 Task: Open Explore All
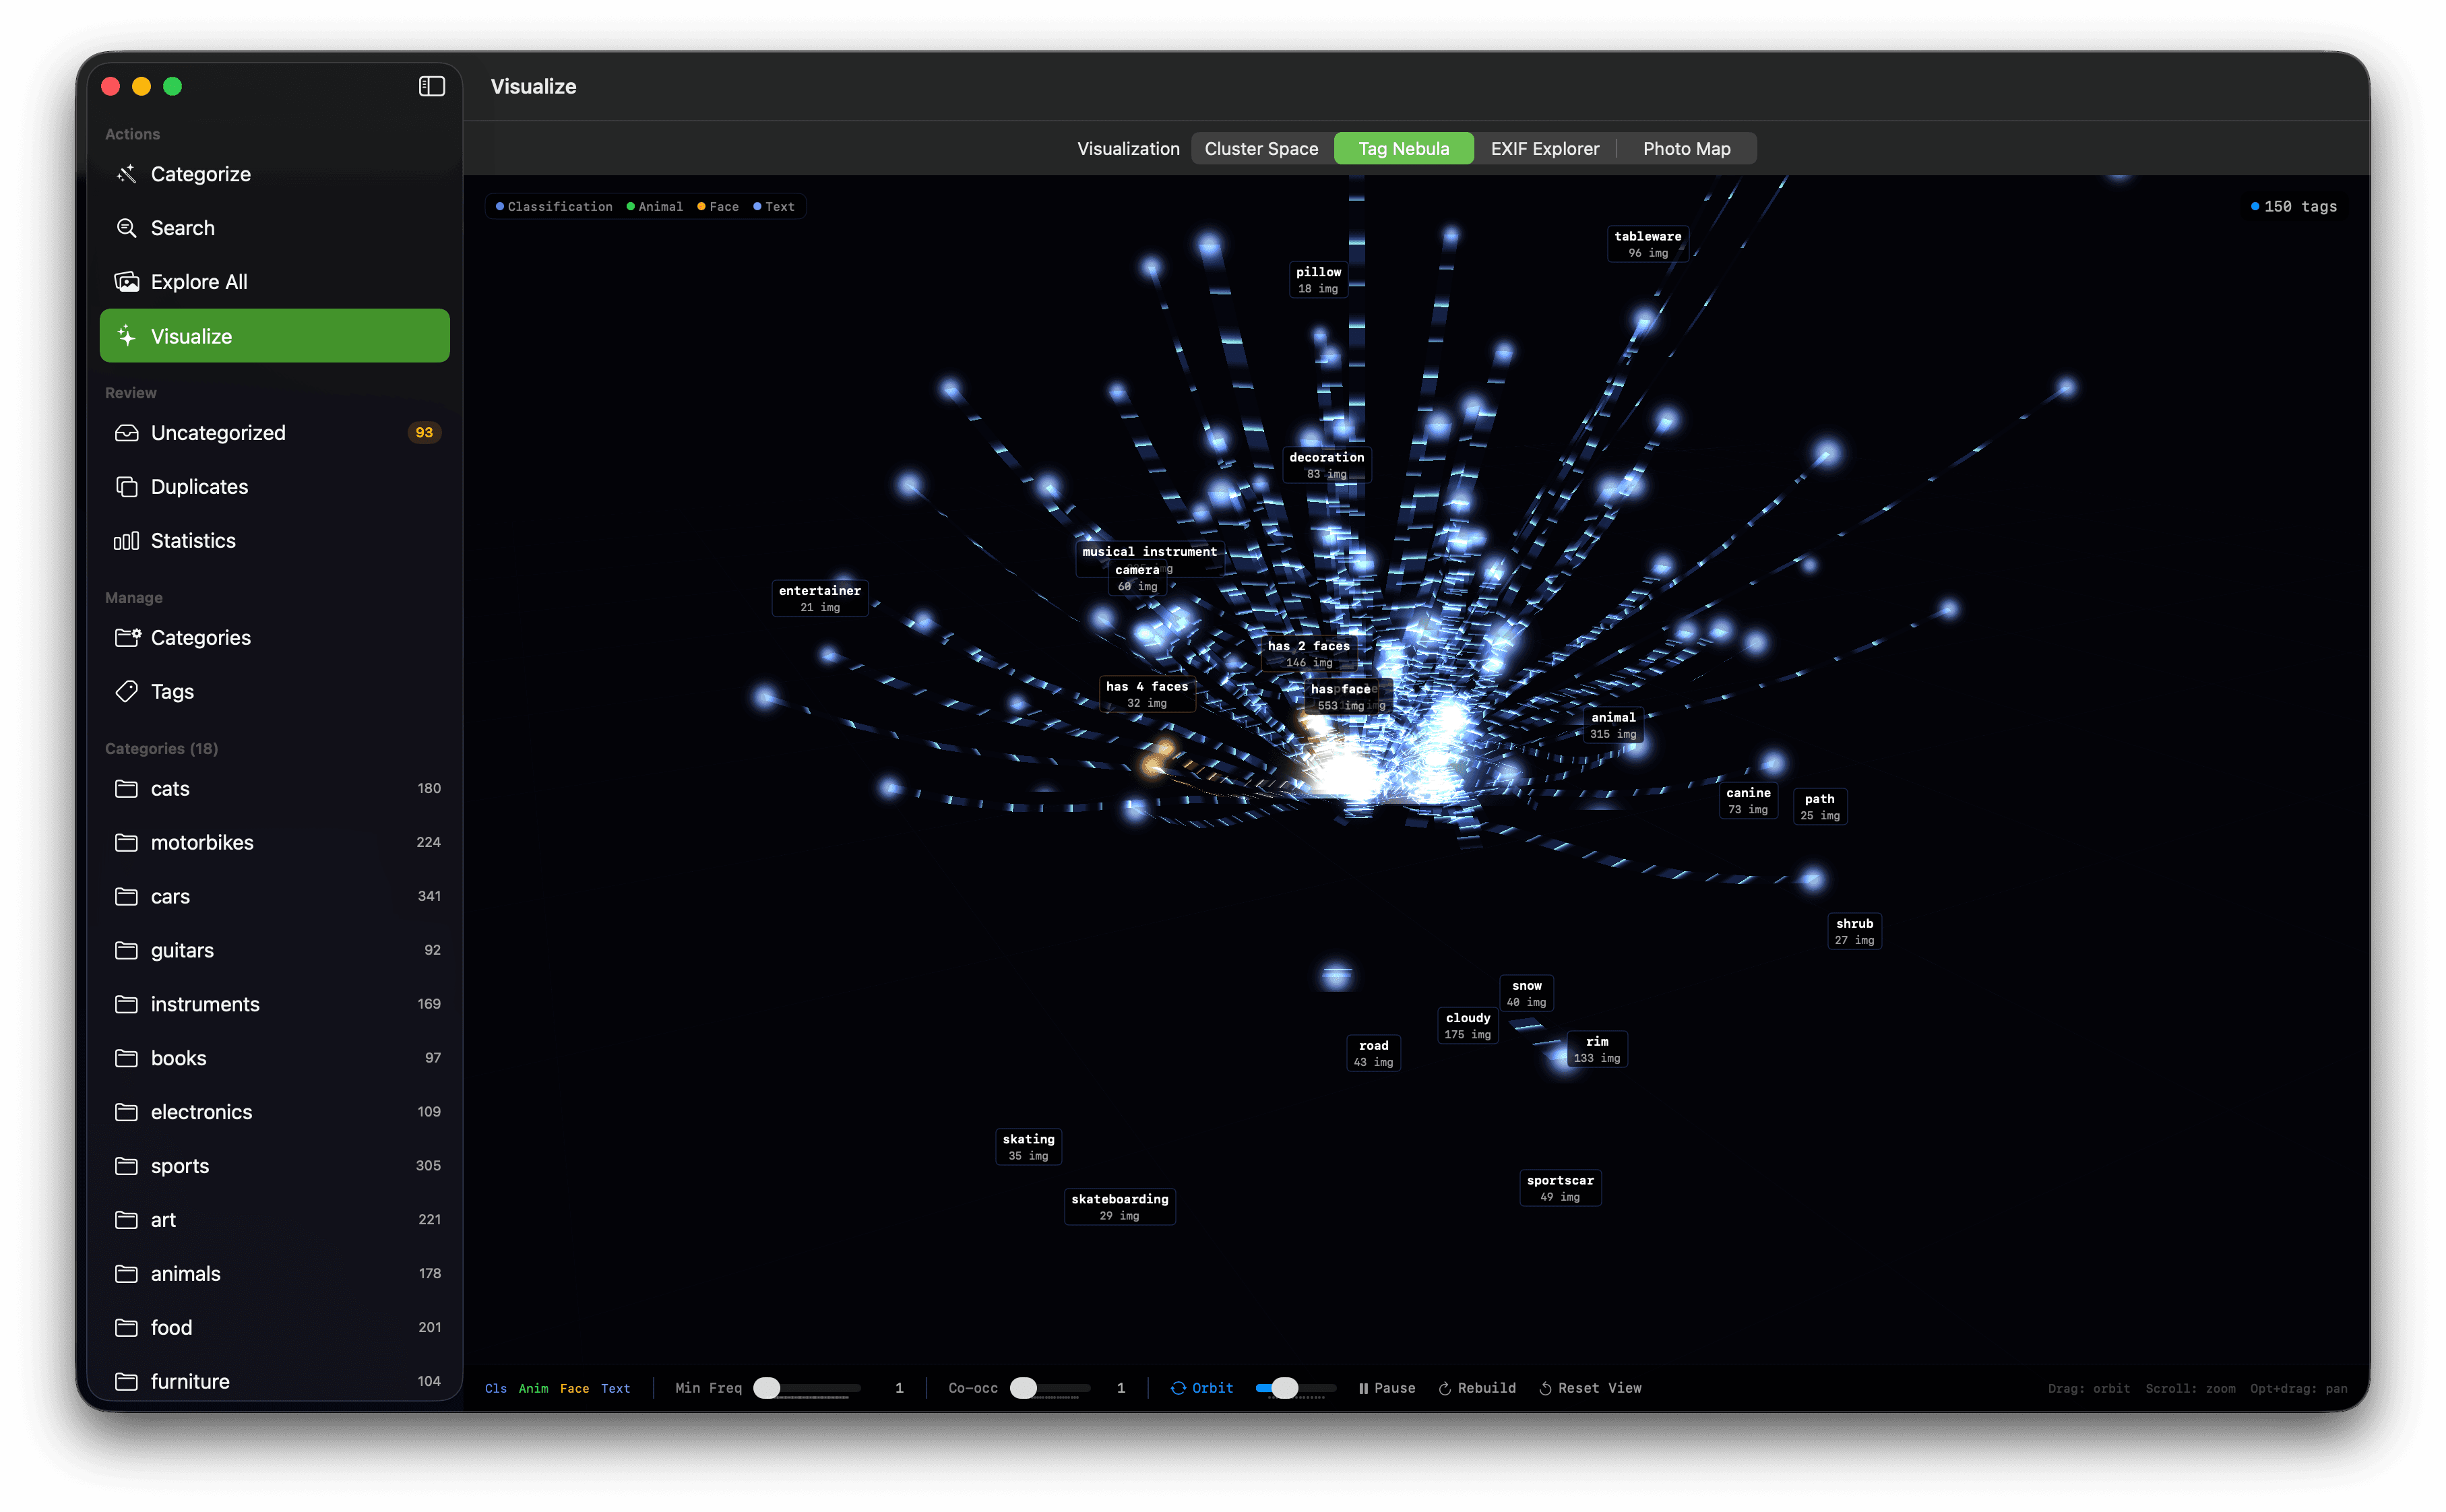click(274, 282)
